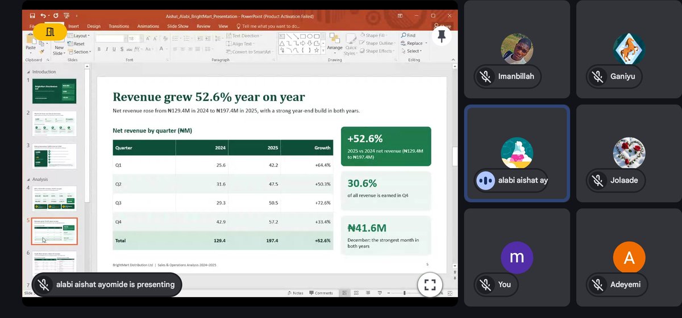682x318 pixels.
Task: Open the Insert ribbon tab
Action: click(x=73, y=26)
